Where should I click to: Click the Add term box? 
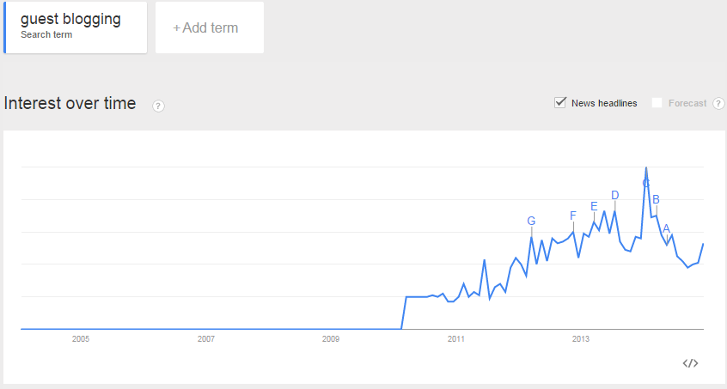(x=210, y=27)
